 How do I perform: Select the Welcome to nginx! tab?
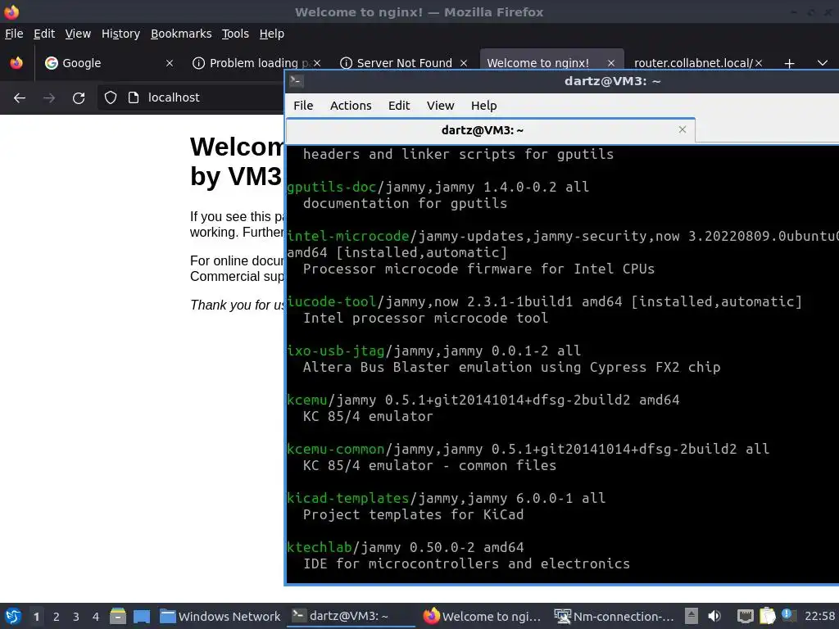(x=537, y=63)
